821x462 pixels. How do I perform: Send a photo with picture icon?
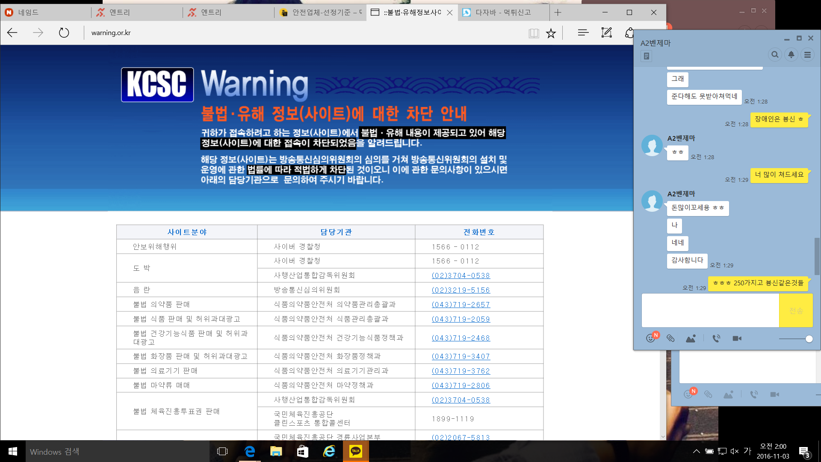[x=691, y=338]
